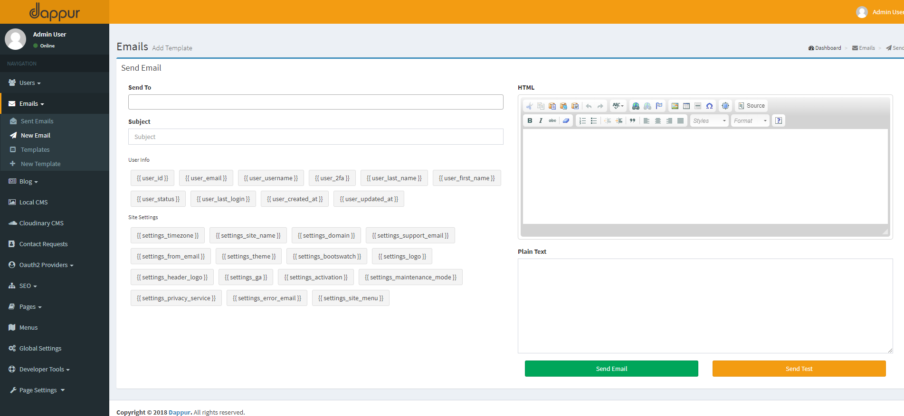Toggle italic formatting in HTML editor

pos(541,120)
